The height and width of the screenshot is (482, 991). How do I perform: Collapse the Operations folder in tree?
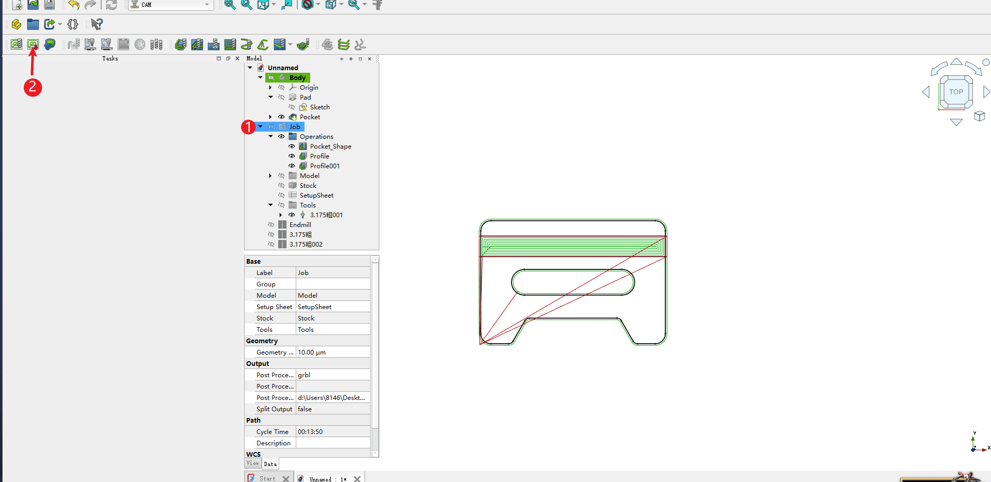pos(270,137)
